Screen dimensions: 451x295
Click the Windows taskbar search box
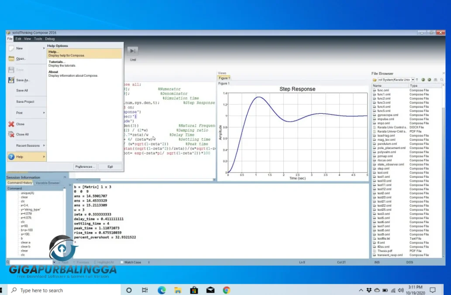pos(64,290)
